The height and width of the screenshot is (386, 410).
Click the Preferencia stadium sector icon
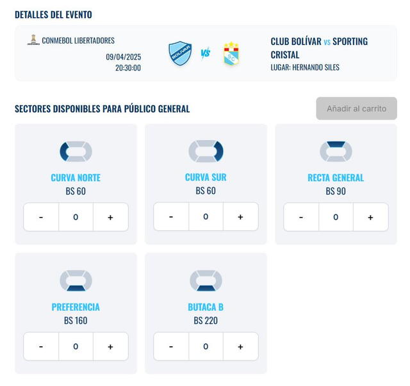point(76,281)
